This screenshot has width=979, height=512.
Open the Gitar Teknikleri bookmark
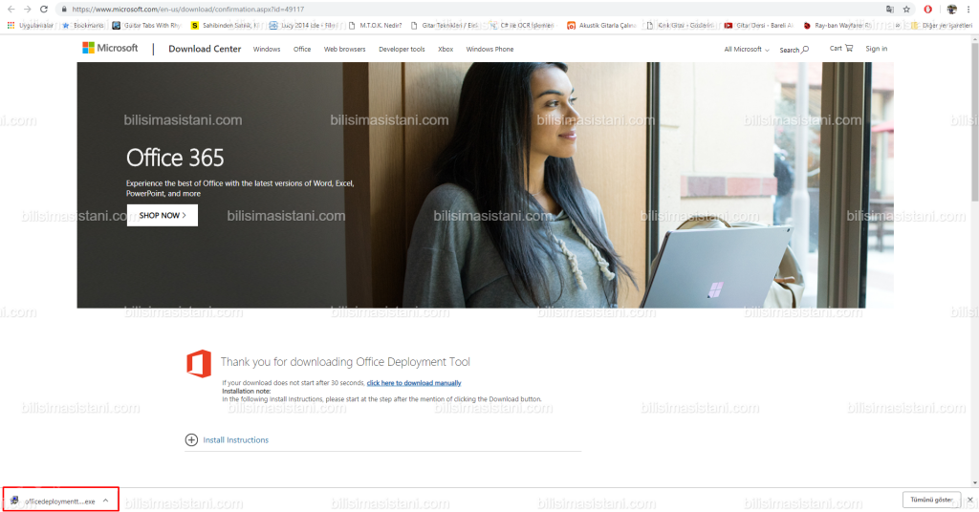pyautogui.click(x=444, y=26)
